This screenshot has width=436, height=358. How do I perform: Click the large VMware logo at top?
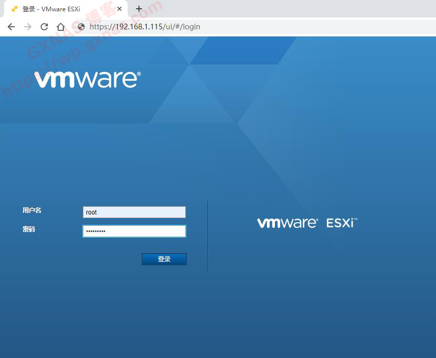[87, 79]
